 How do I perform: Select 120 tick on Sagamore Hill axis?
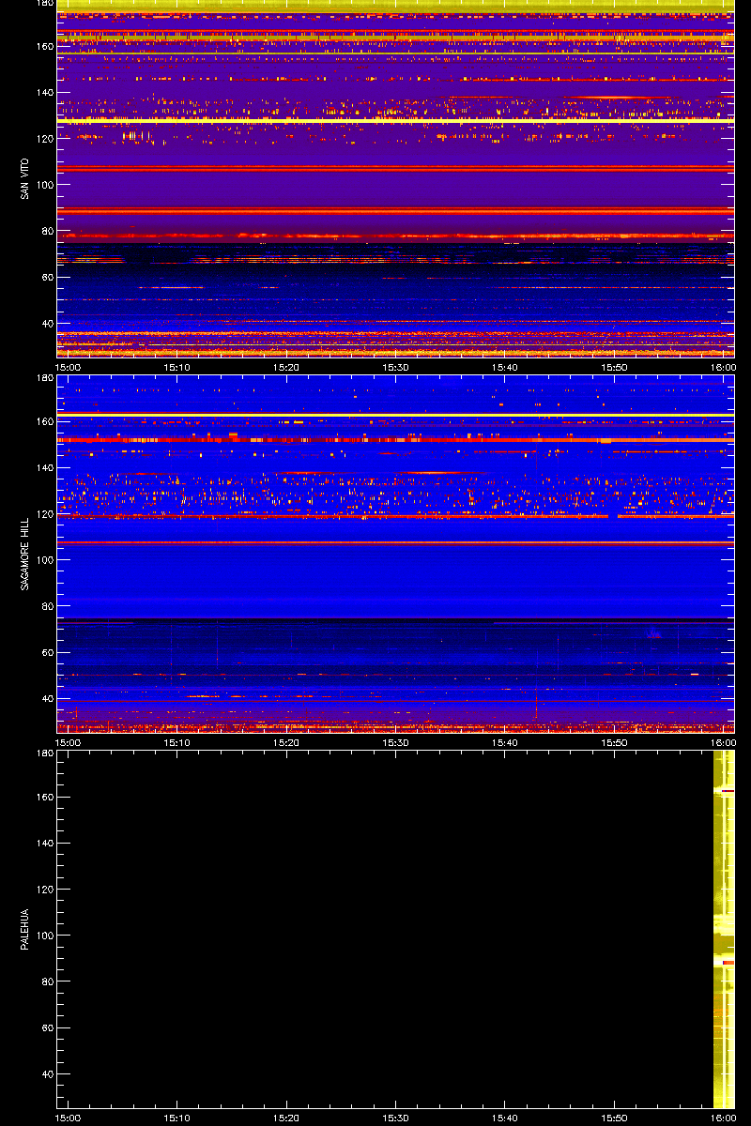click(45, 514)
